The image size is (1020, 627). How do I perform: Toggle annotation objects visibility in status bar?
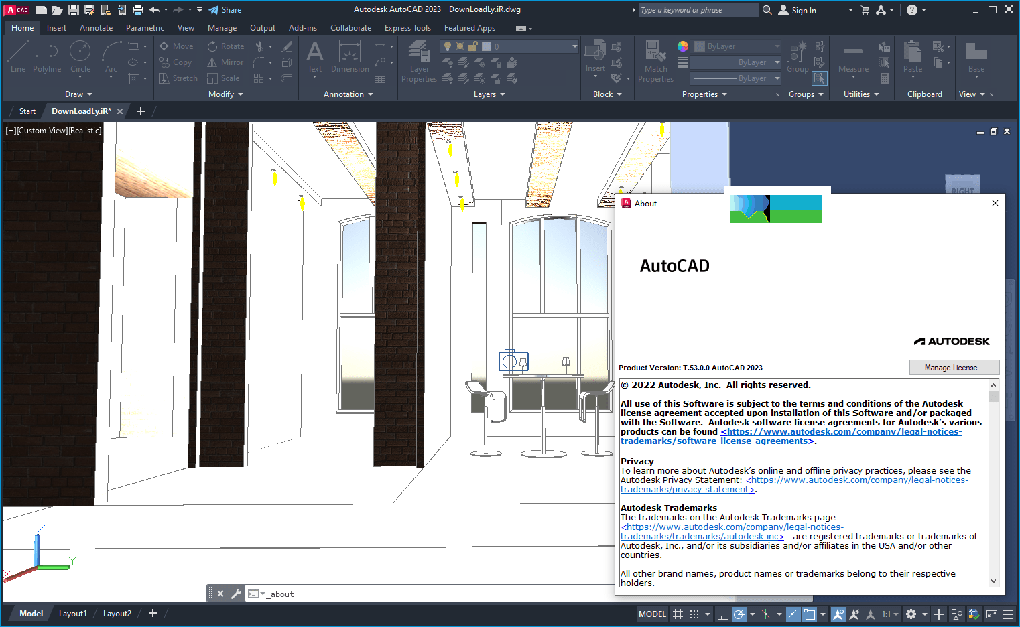pyautogui.click(x=838, y=614)
